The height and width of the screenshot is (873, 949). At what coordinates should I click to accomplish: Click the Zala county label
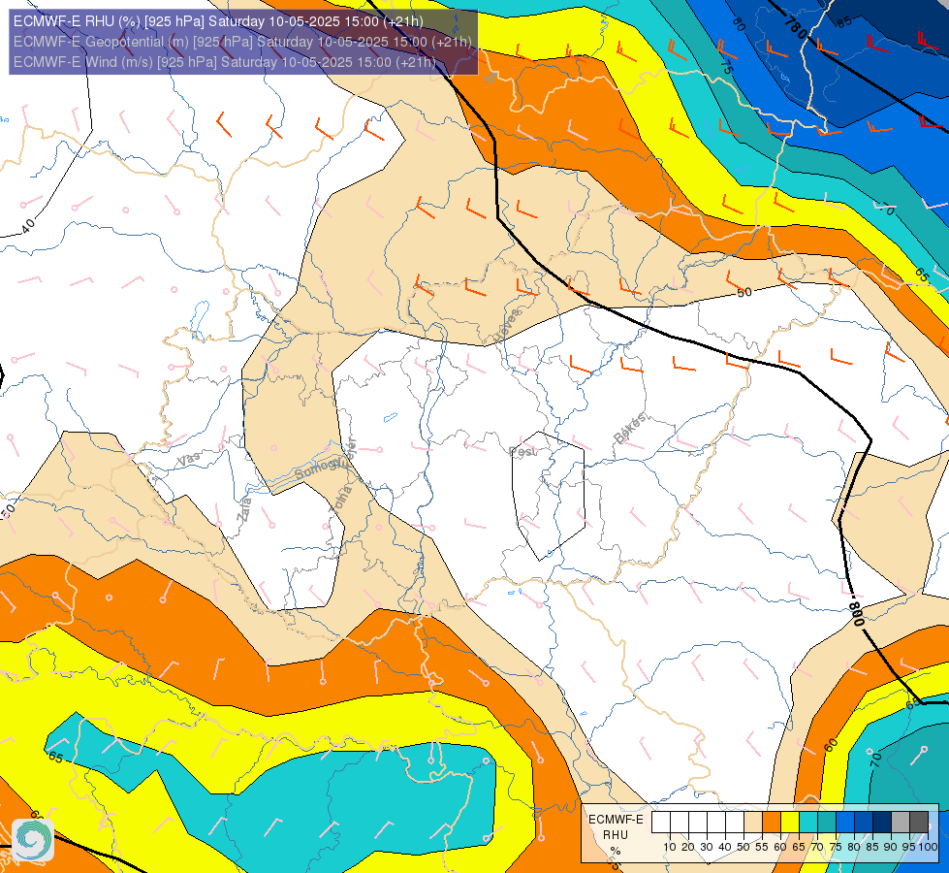(x=244, y=509)
